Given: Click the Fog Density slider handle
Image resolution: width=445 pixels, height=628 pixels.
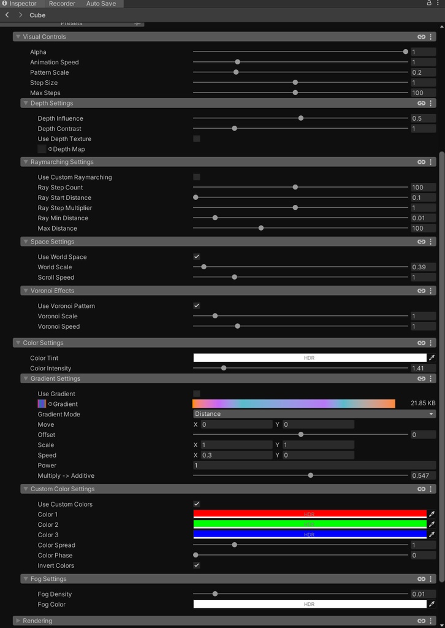Looking at the screenshot, I should coord(215,594).
